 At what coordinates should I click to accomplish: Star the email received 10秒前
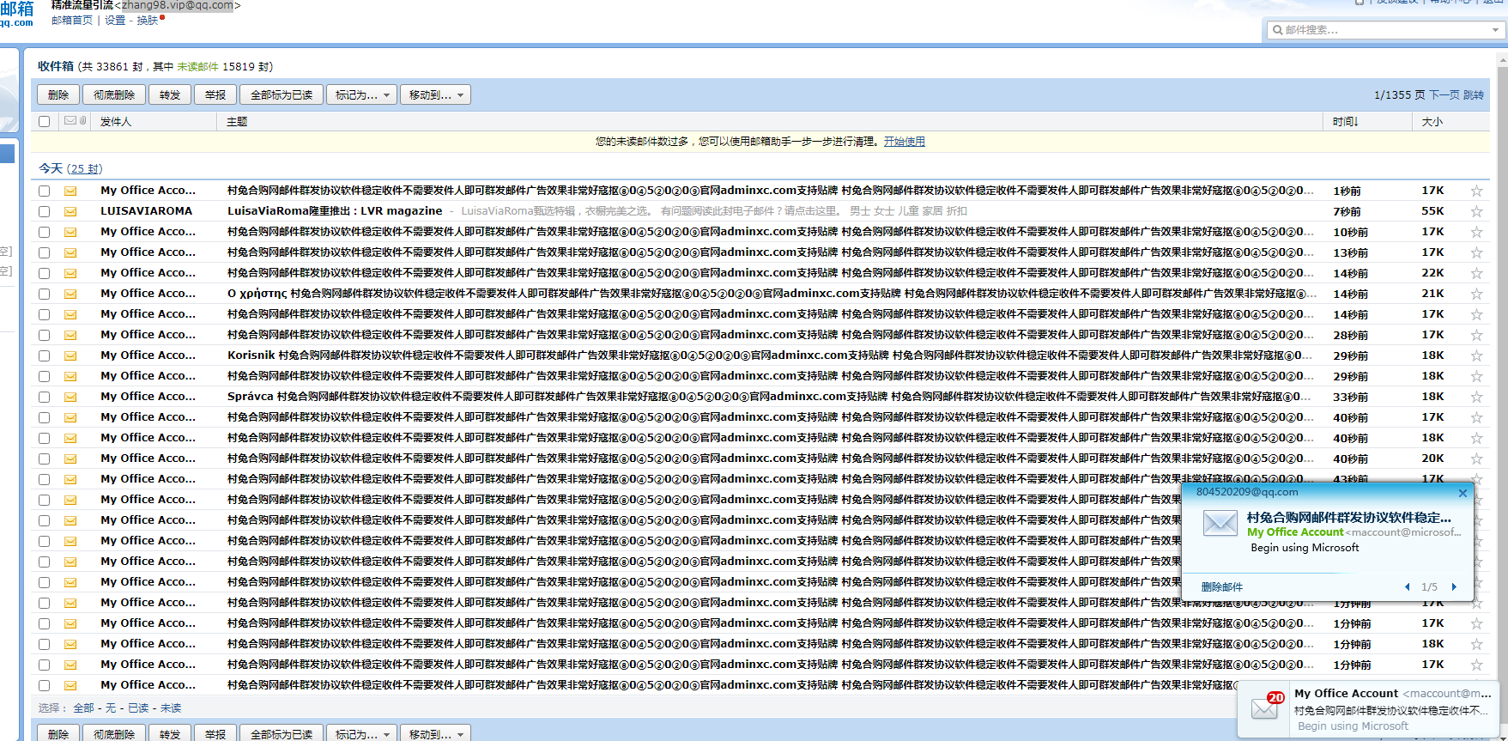pyautogui.click(x=1476, y=232)
